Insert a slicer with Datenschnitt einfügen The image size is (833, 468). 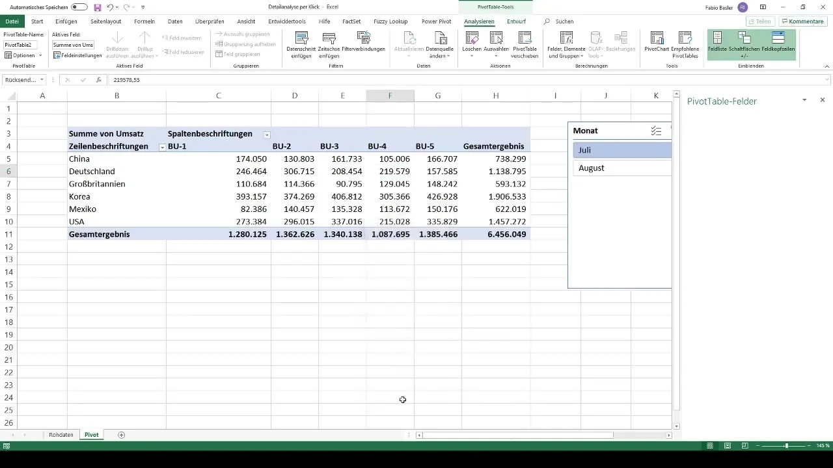tap(301, 44)
